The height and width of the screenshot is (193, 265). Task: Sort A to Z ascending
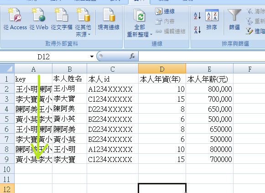click(x=197, y=16)
